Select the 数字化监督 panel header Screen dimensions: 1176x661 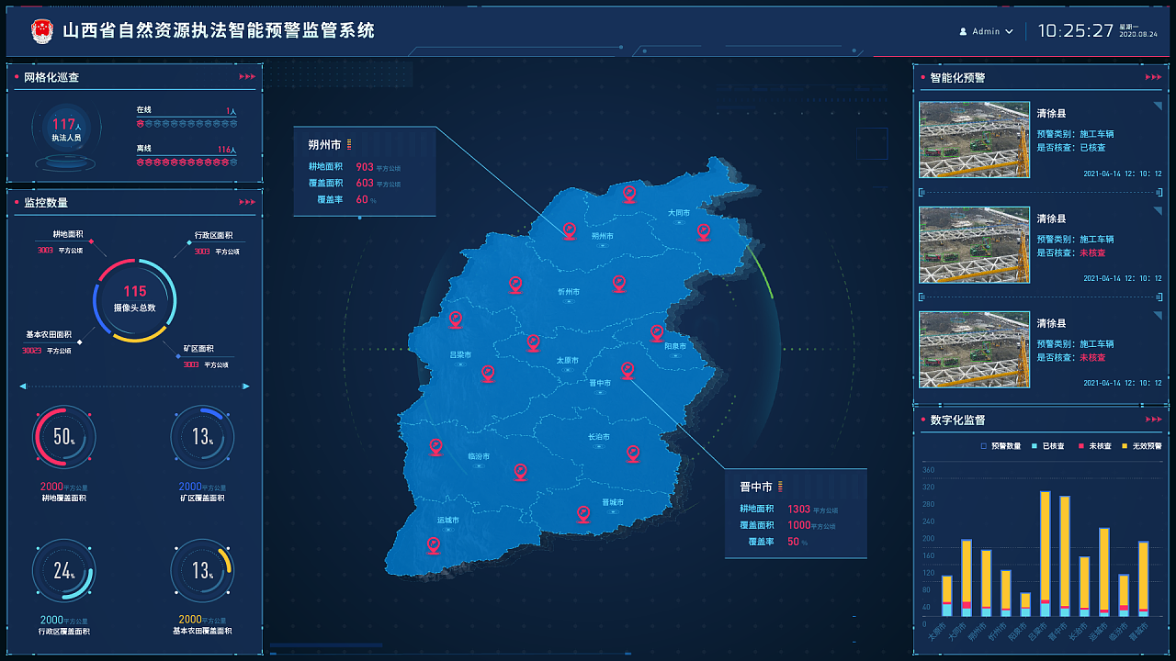click(955, 419)
